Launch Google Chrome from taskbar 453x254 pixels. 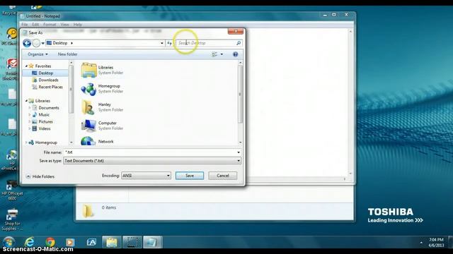coord(50,242)
